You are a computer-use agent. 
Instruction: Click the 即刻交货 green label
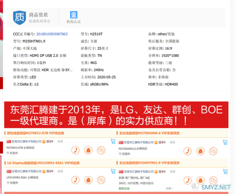[124, 188]
